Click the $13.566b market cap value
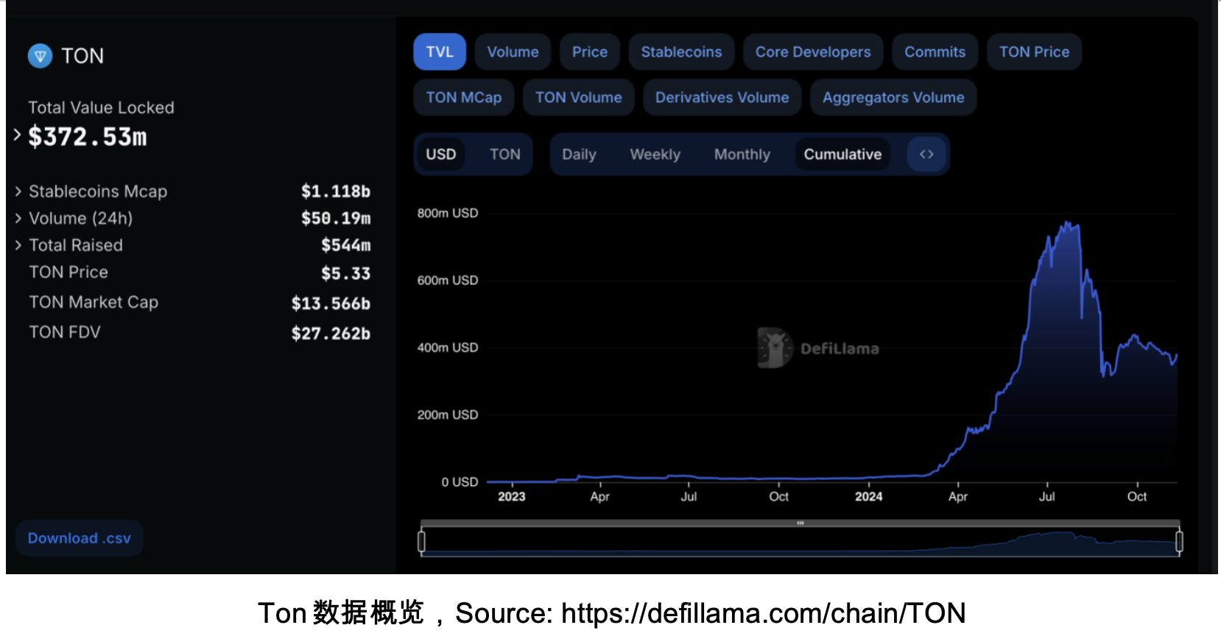 tap(331, 303)
